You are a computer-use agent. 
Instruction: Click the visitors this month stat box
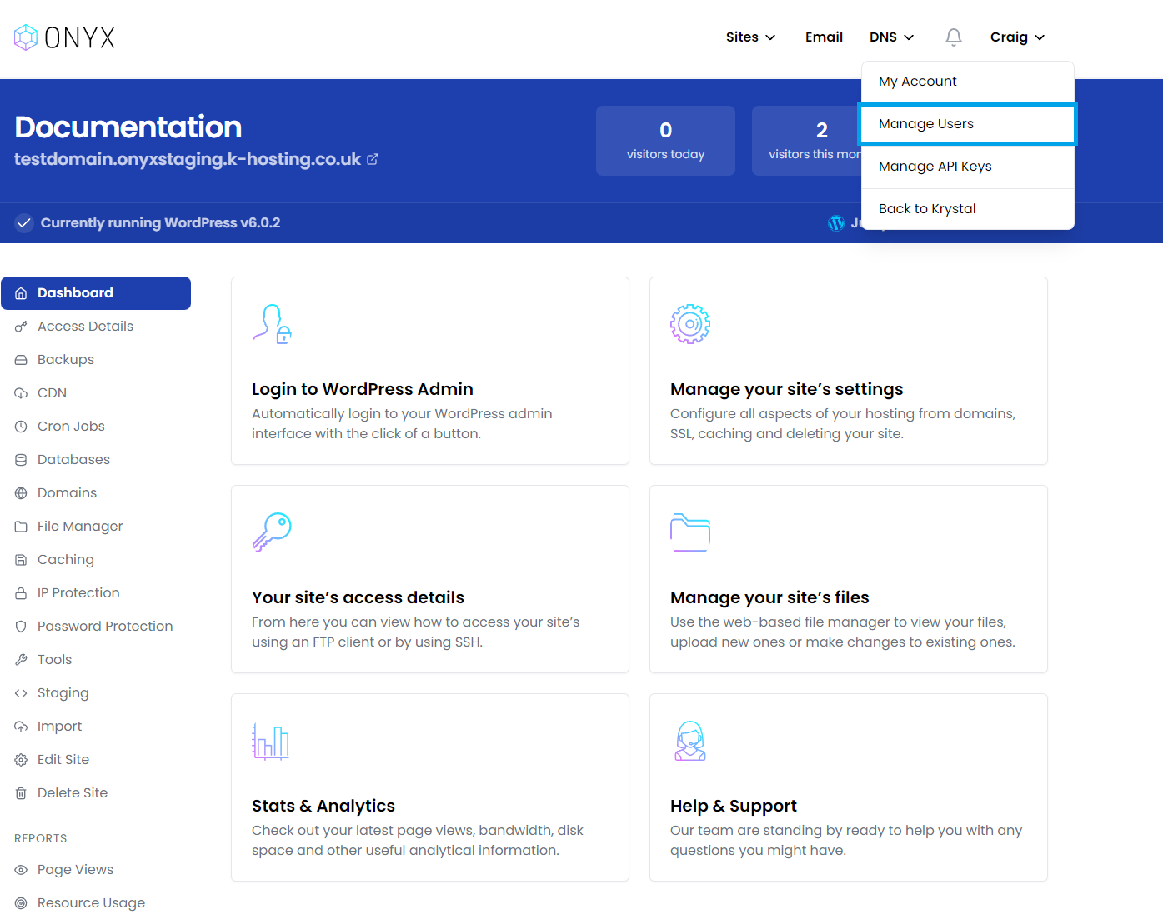click(807, 141)
